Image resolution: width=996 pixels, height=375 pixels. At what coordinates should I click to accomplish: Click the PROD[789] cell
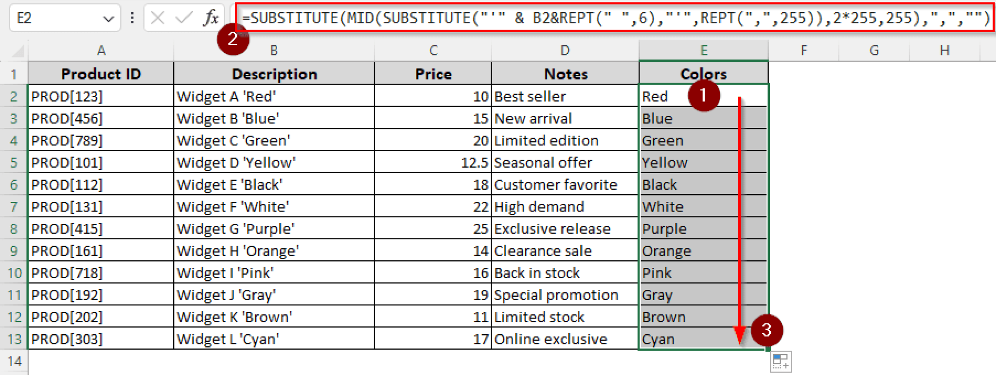[x=101, y=141]
